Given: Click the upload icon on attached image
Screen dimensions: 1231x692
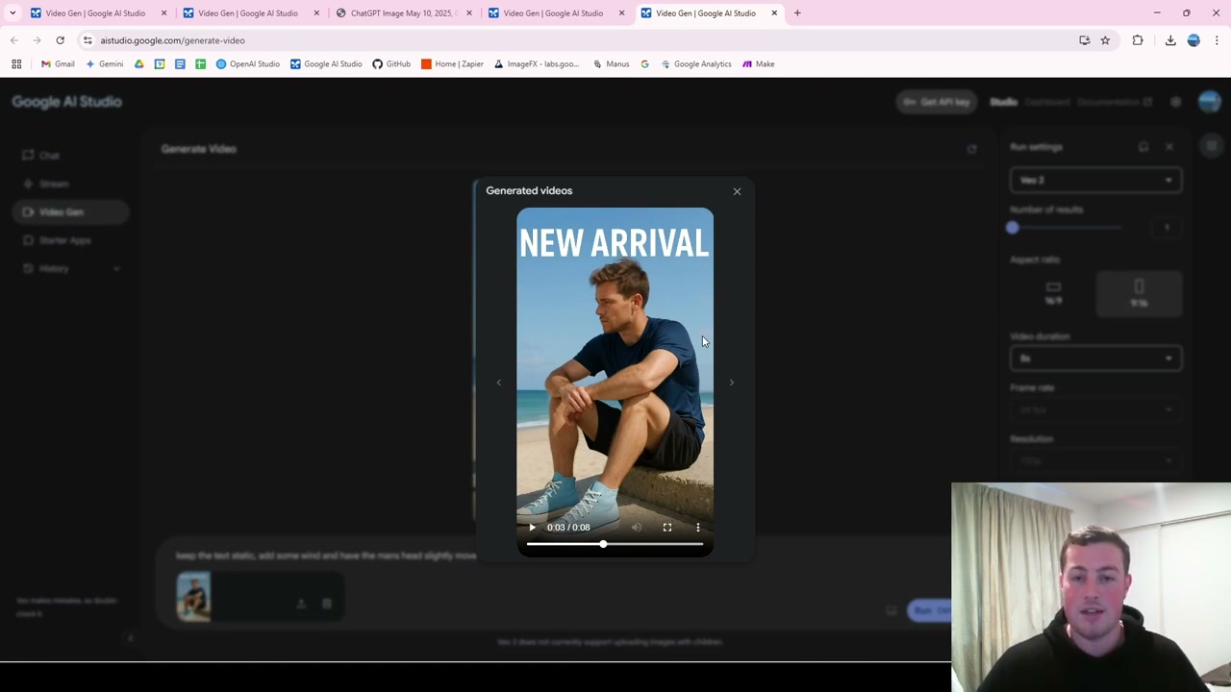Looking at the screenshot, I should pos(301,604).
